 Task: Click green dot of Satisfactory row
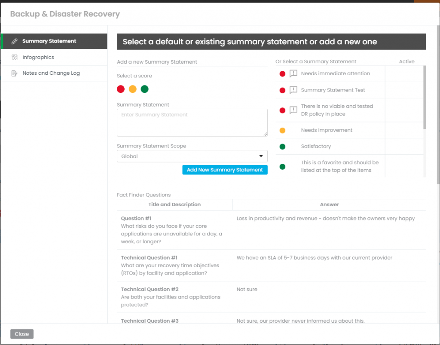[282, 147]
